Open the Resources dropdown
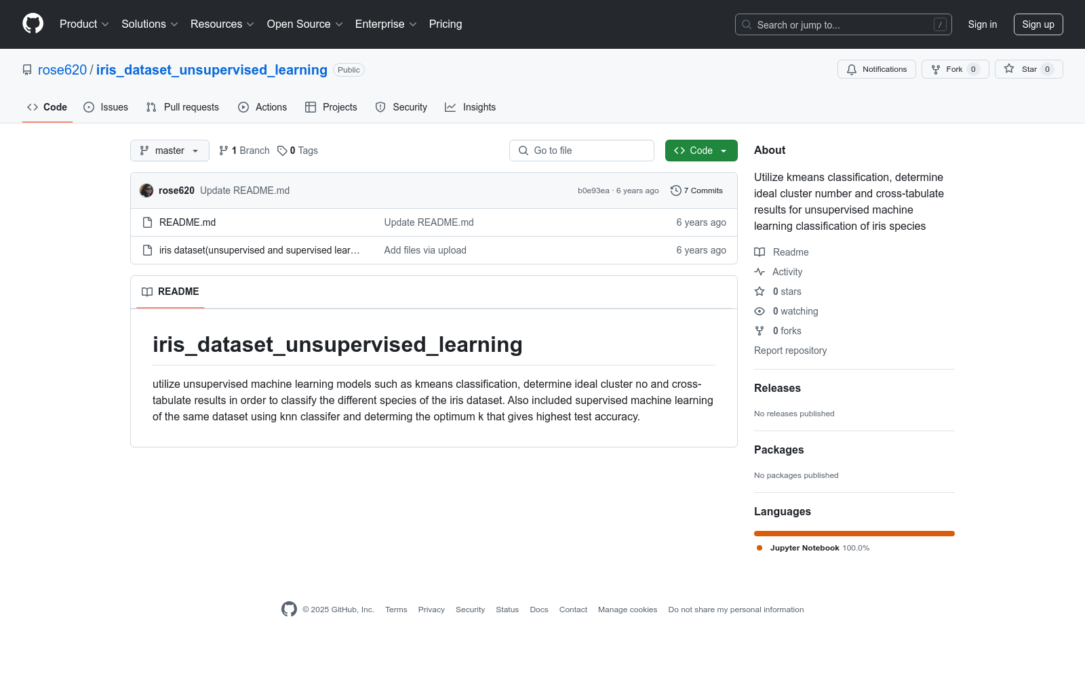The height and width of the screenshot is (678, 1085). (222, 24)
